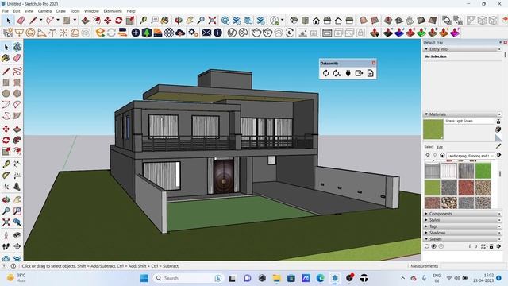Open the Draw menu

tap(61, 11)
